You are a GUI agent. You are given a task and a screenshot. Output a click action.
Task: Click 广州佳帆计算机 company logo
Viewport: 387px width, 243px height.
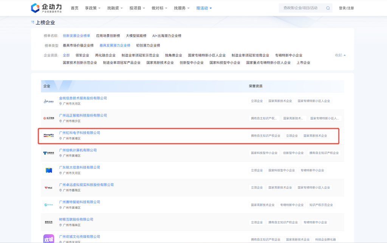tap(49, 153)
